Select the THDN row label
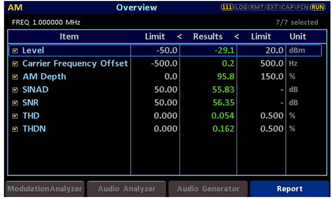 34,129
